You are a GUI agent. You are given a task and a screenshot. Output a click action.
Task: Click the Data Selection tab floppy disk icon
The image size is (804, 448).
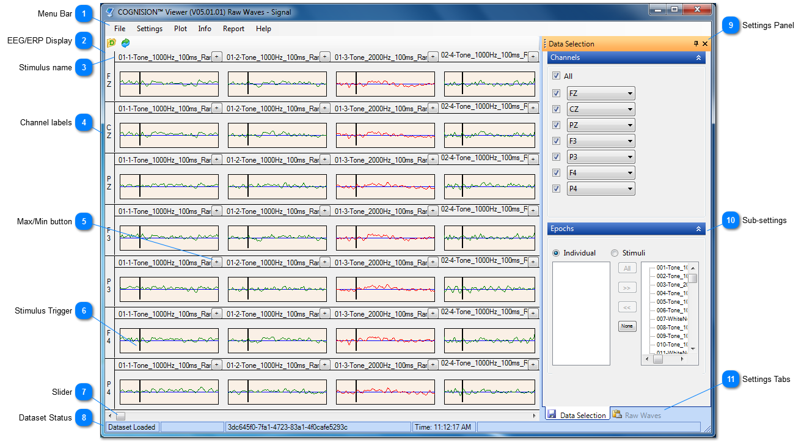tap(552, 414)
